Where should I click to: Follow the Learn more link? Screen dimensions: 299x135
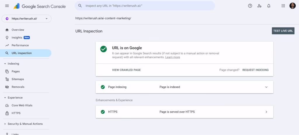click(x=173, y=57)
